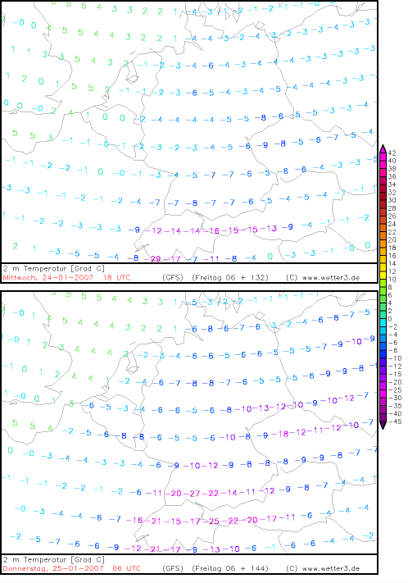Select '(Freitag 06 + 144)' forecast label
The image size is (408, 583).
pos(230,568)
